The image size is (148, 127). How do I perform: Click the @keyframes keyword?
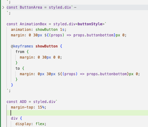[x=22, y=46]
